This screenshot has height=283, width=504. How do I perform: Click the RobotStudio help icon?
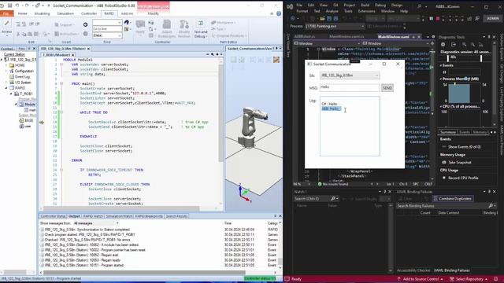click(x=279, y=13)
